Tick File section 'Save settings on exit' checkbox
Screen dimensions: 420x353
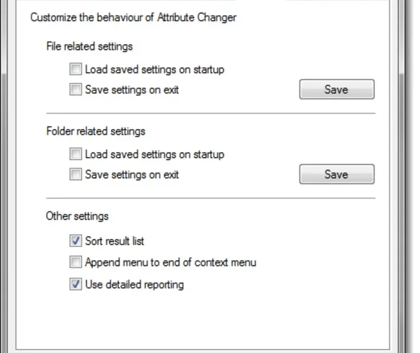pyautogui.click(x=75, y=90)
